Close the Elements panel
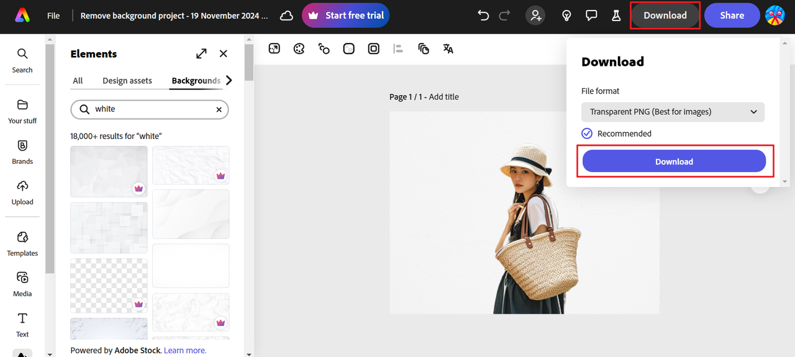This screenshot has width=795, height=357. pos(224,54)
